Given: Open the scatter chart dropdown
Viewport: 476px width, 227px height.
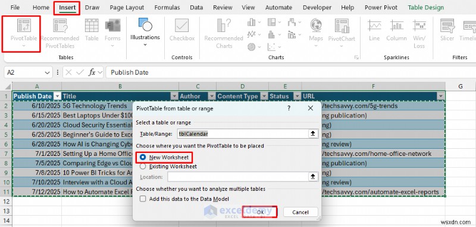Looking at the screenshot, I should pos(280,47).
